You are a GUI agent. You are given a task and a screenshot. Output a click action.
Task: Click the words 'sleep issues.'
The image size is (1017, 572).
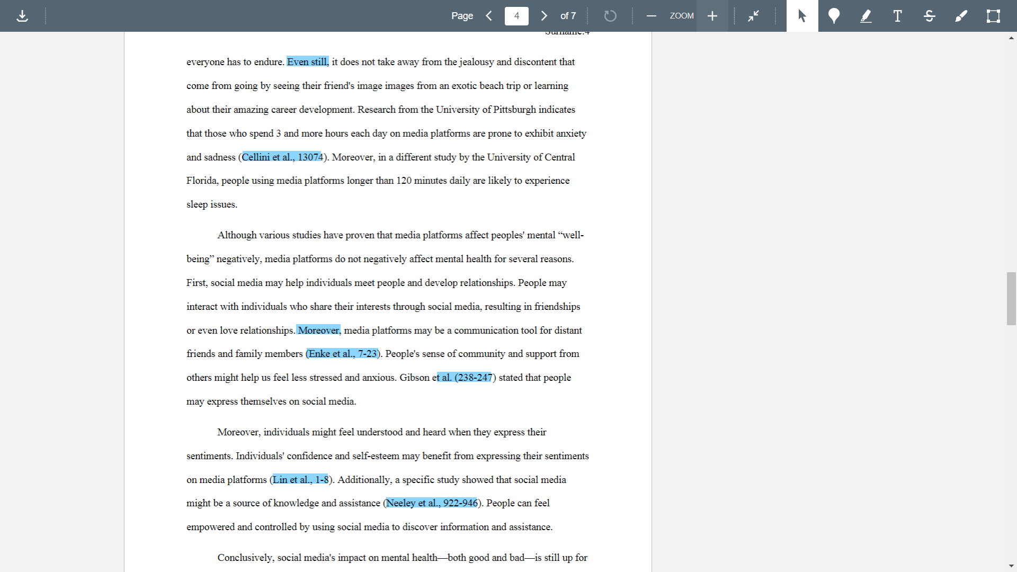coord(212,204)
